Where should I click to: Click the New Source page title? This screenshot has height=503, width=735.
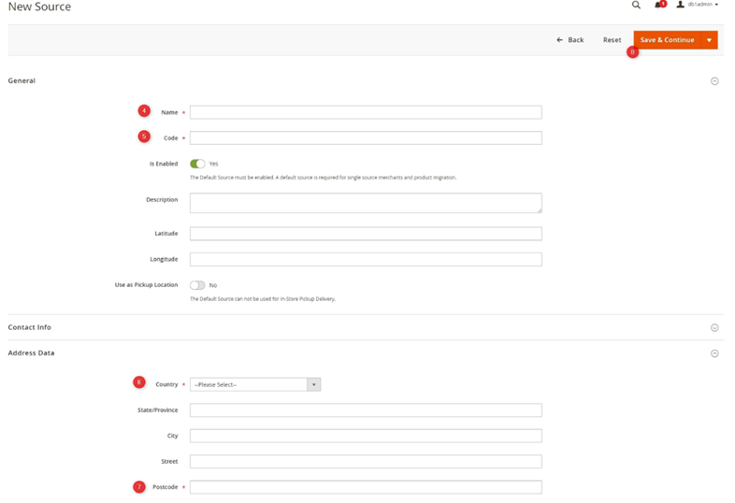[39, 7]
